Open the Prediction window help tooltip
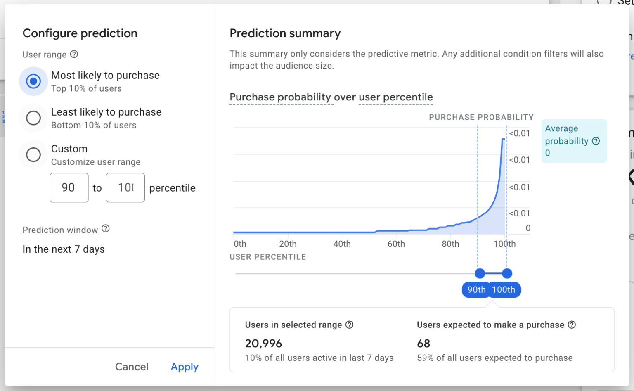 pyautogui.click(x=106, y=230)
